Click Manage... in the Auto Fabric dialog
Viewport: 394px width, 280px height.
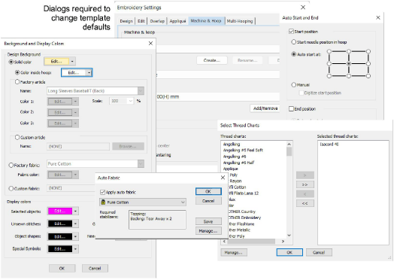[208, 230]
